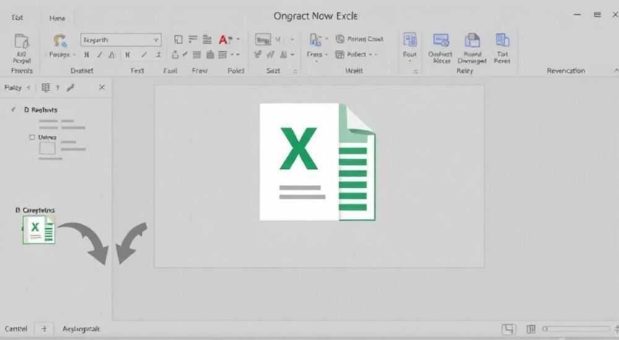Image resolution: width=619 pixels, height=340 pixels.
Task: Click the Rsnan Crowt button
Action: [359, 39]
